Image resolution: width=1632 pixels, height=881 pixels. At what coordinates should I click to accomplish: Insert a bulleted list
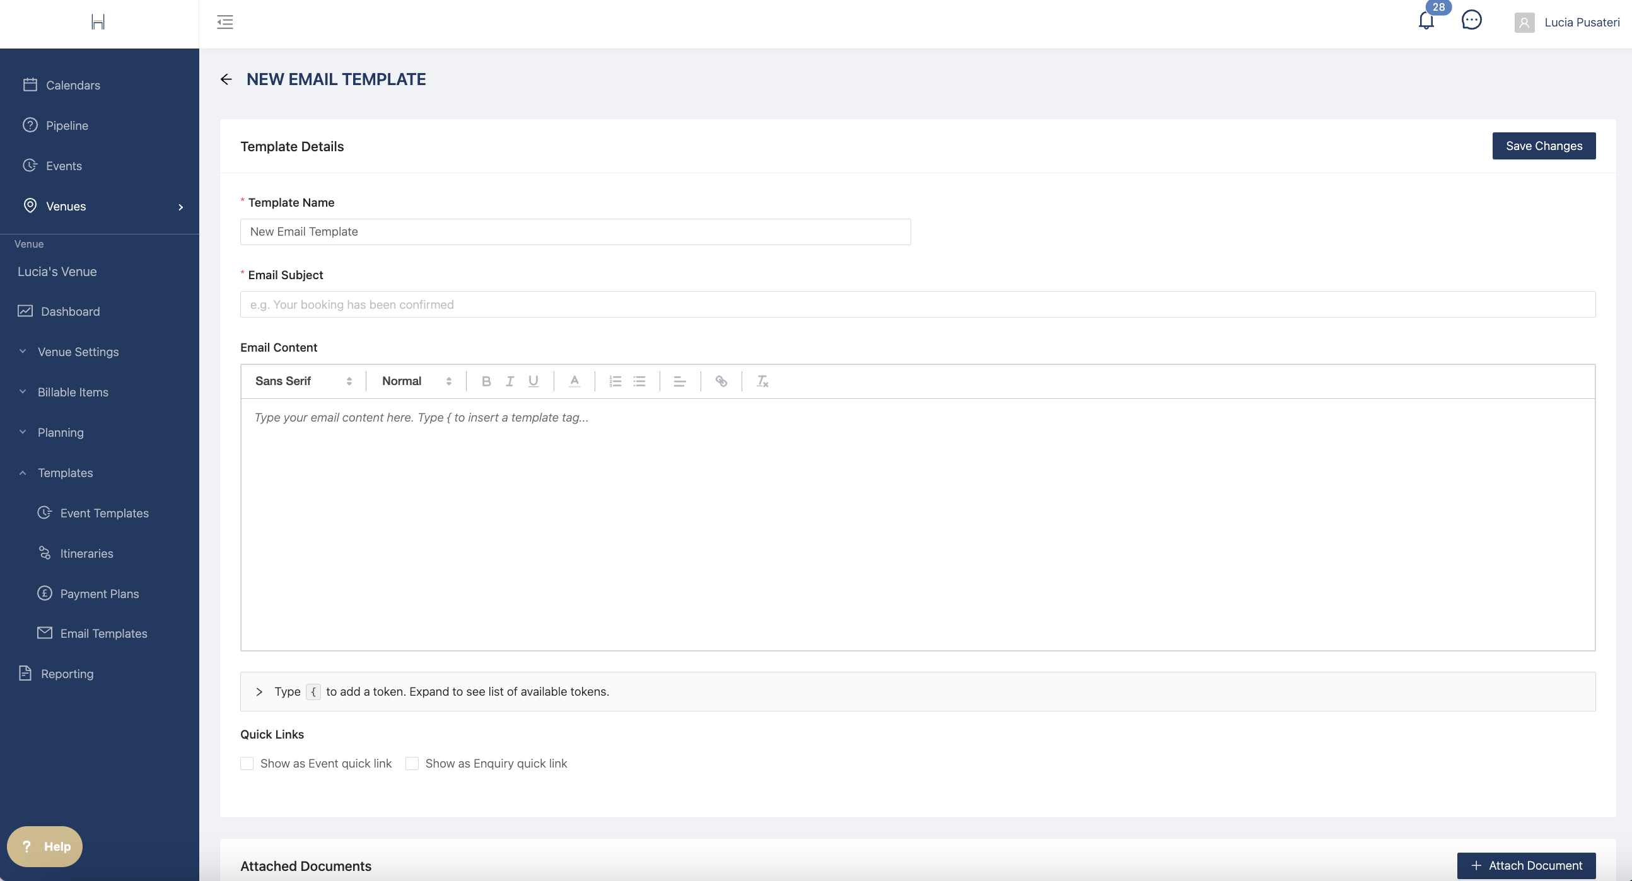tap(639, 381)
